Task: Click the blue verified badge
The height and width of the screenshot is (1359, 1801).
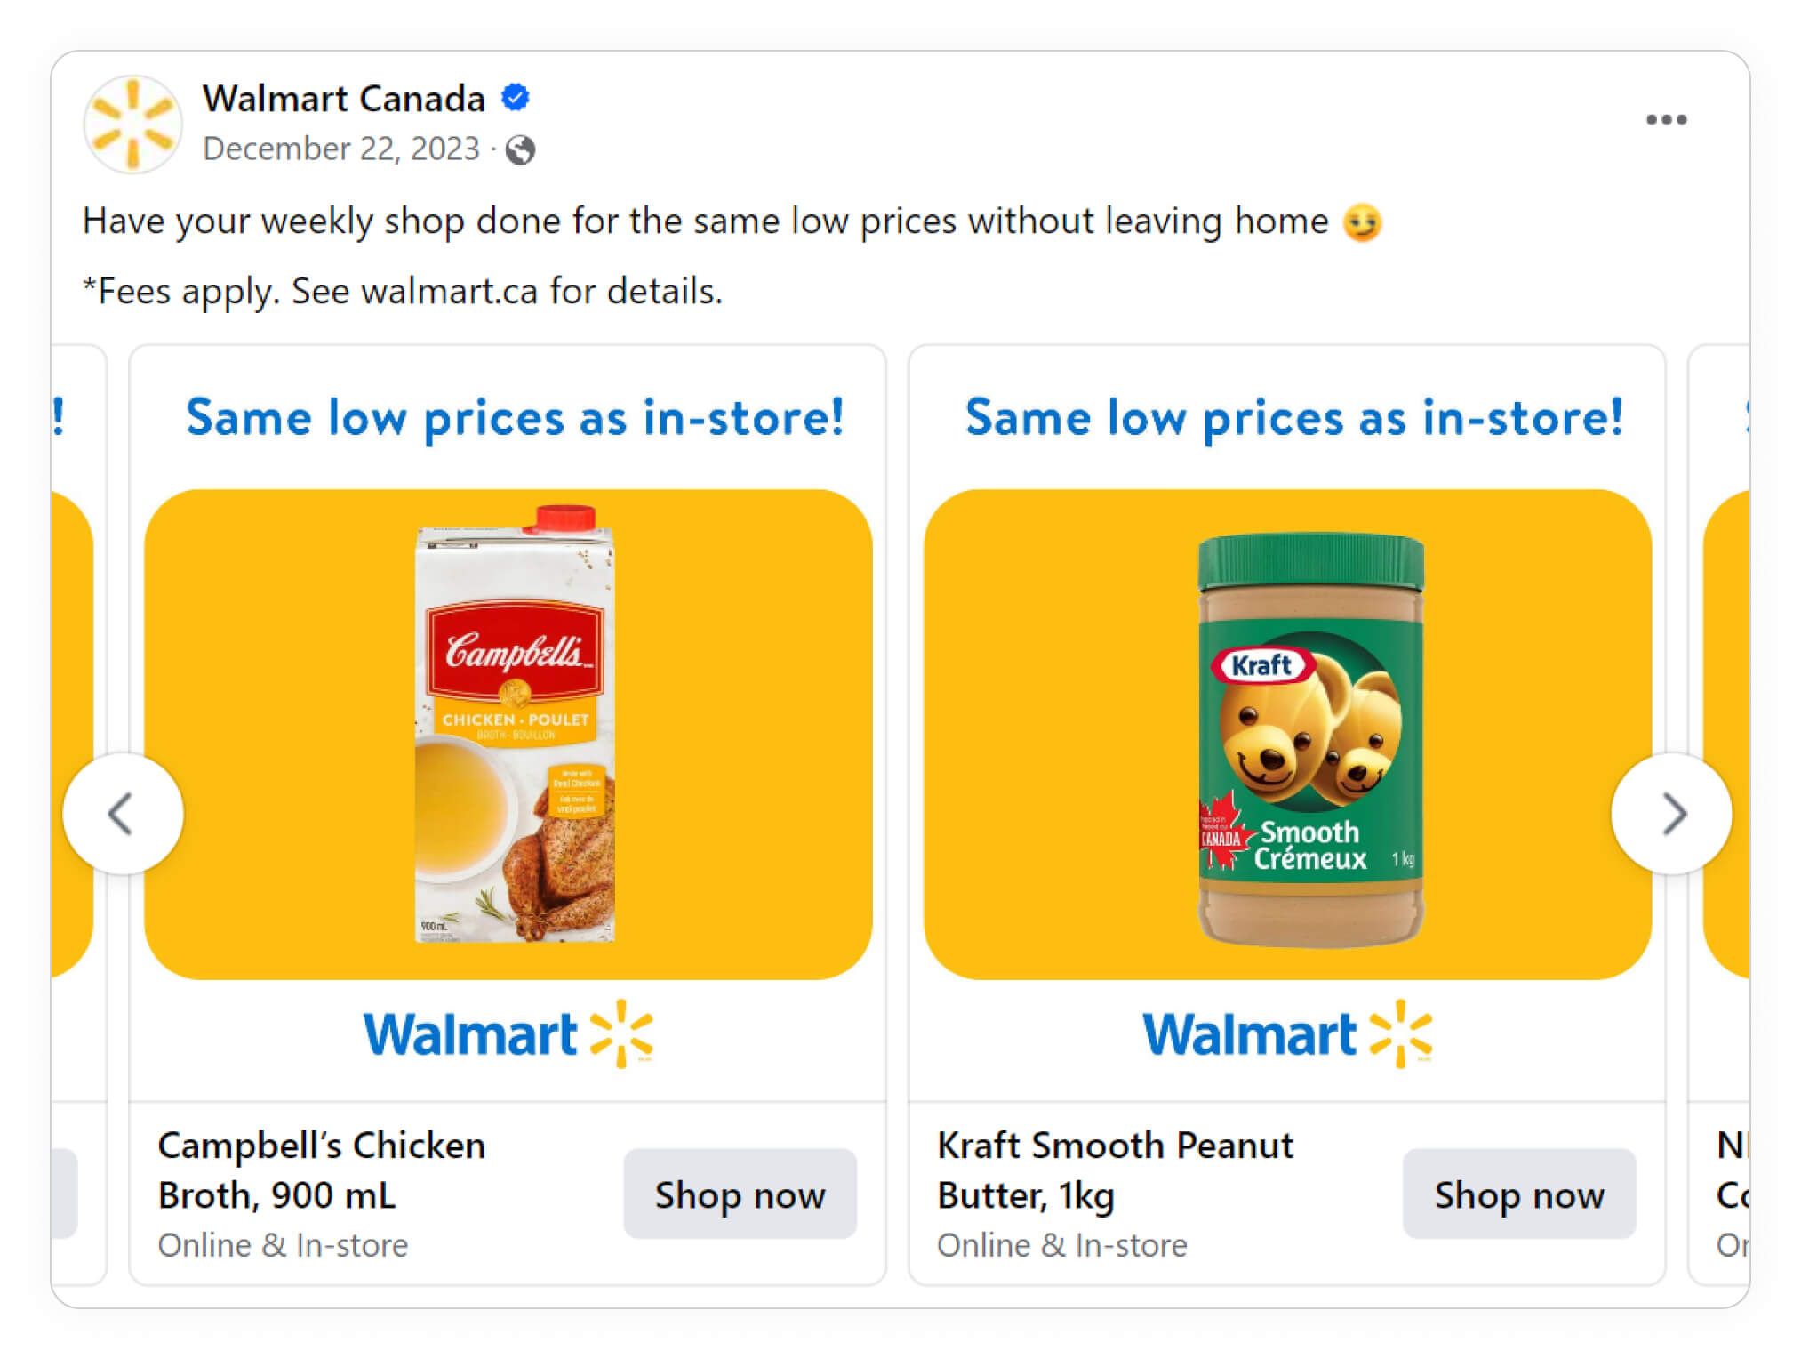Action: [516, 97]
